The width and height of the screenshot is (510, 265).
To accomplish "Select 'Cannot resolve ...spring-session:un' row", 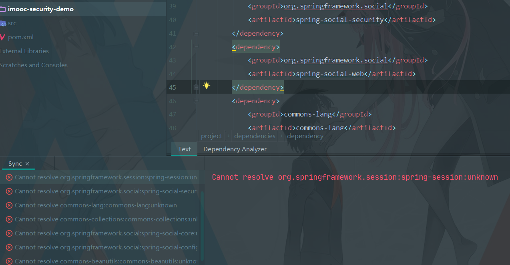I will click(100, 177).
